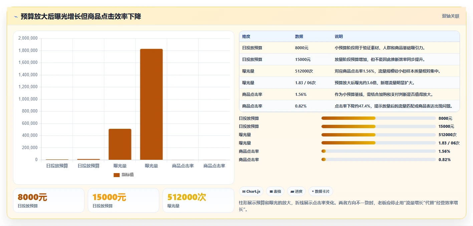Open the 512000次 曝光量 data card
This screenshot has height=226, width=473.
point(198,200)
